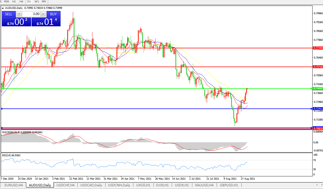Image resolution: width=323 pixels, height=189 pixels.
Task: Click the 3.00 volume input field
Action: (x=31, y=14)
